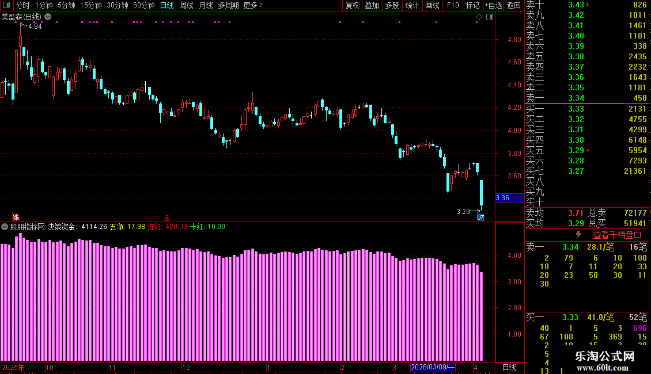Click the magenta order value 696

[x=640, y=328]
